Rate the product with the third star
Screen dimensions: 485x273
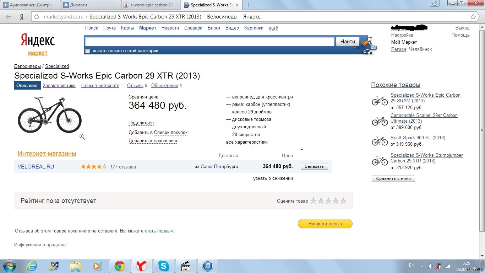(x=328, y=201)
